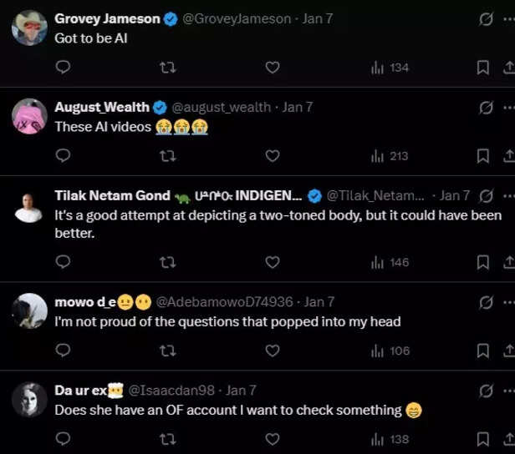Open Jan 7 timestamp on mowo d_e's tweet
The height and width of the screenshot is (454, 515).
319,301
